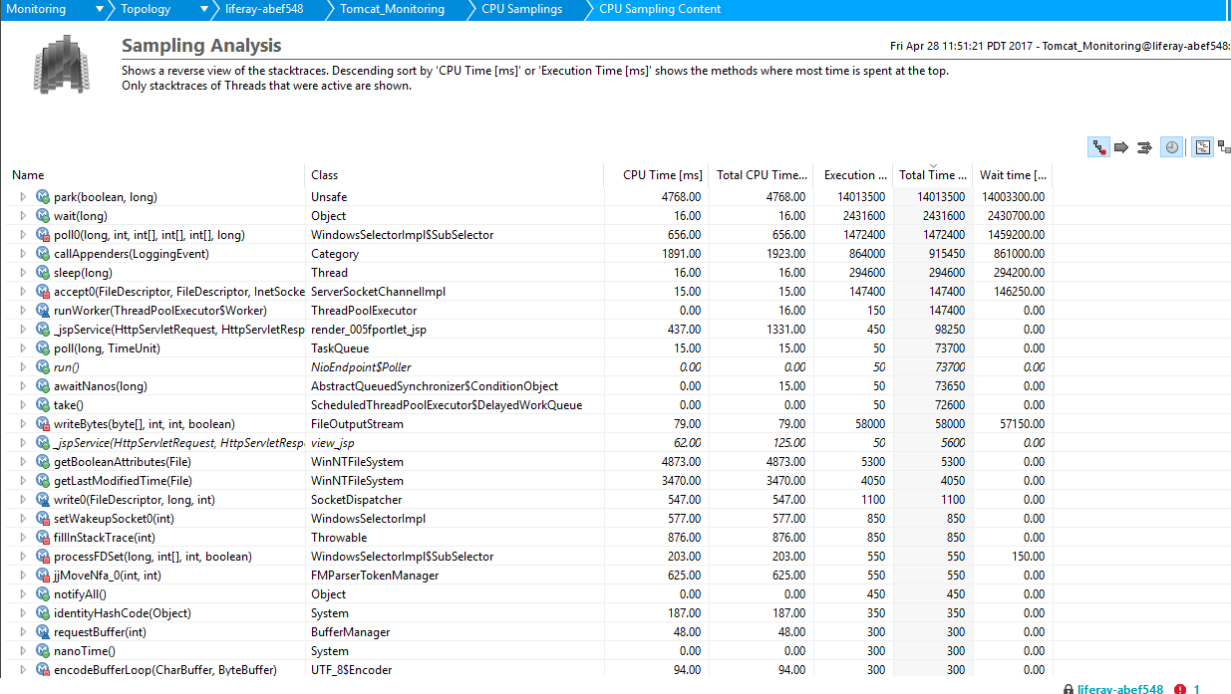Expand the processFDSet row
Image resolution: width=1231 pixels, height=694 pixels.
[x=24, y=557]
